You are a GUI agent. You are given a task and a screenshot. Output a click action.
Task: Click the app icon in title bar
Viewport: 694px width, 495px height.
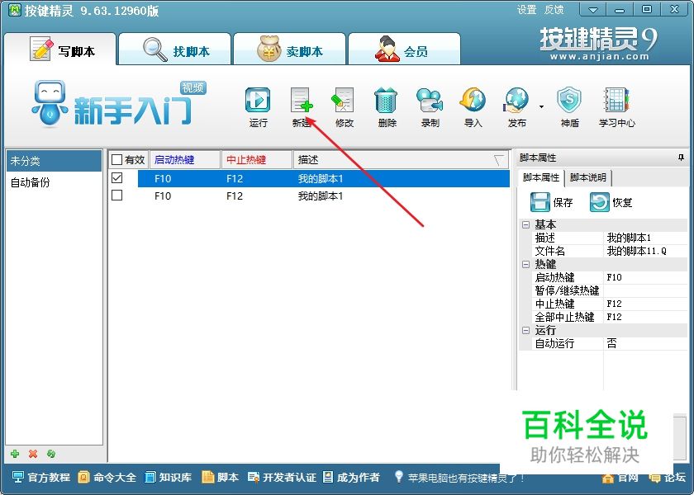coord(15,10)
